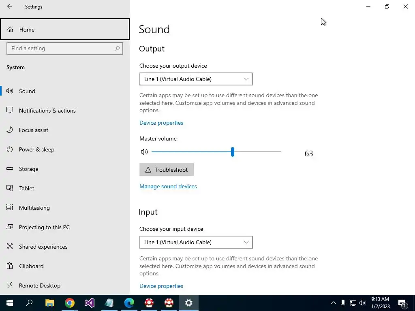Screen dimensions: 415x311
Task: Open Settings Home page
Action: pyautogui.click(x=65, y=29)
